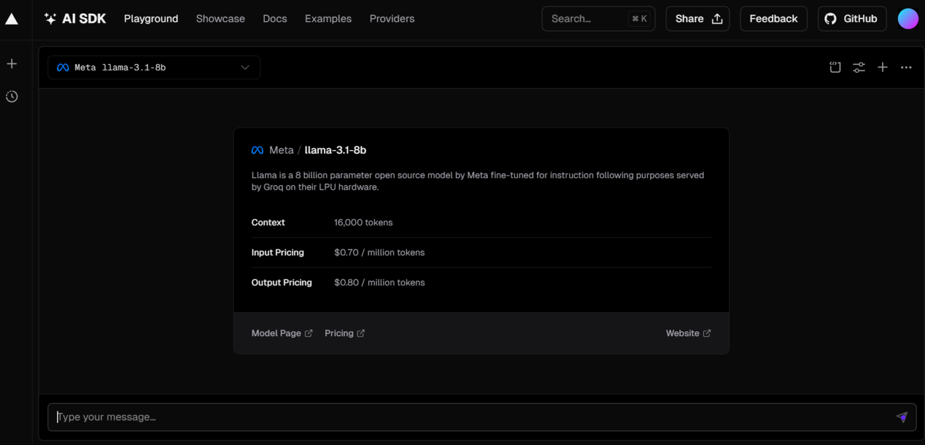
Task: Open model settings sliders icon
Action: pos(859,67)
